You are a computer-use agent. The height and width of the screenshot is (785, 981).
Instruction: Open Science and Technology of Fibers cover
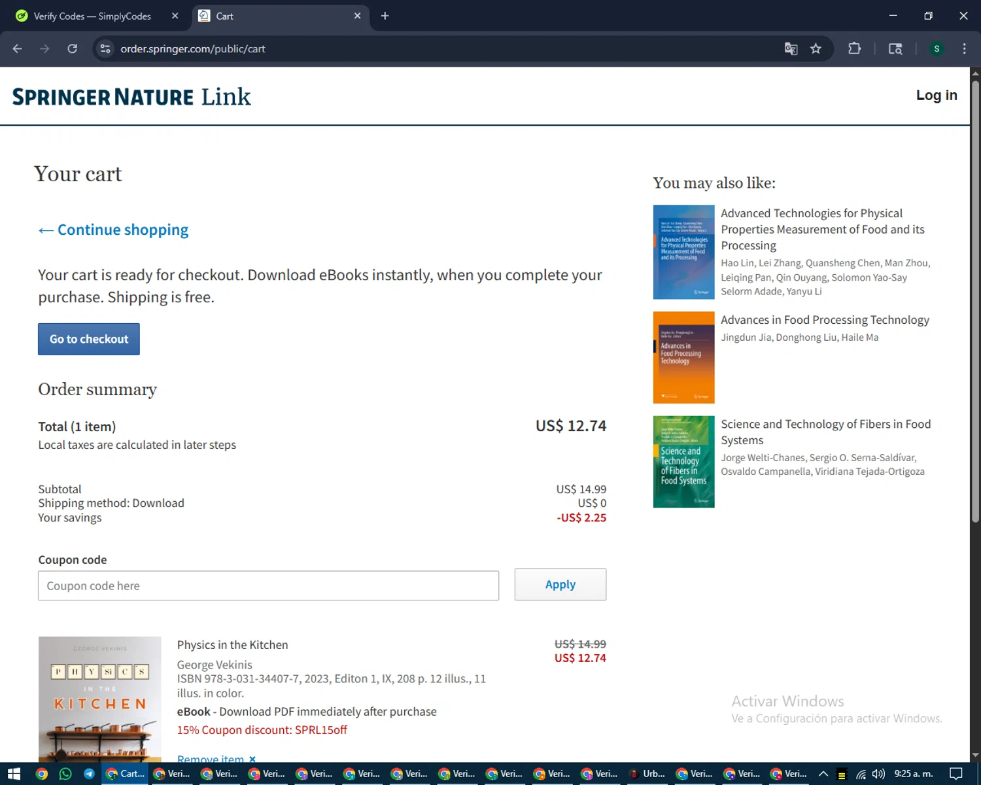tap(683, 462)
